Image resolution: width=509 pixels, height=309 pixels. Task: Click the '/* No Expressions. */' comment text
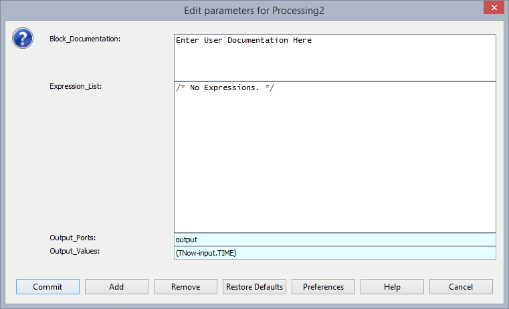(x=225, y=87)
